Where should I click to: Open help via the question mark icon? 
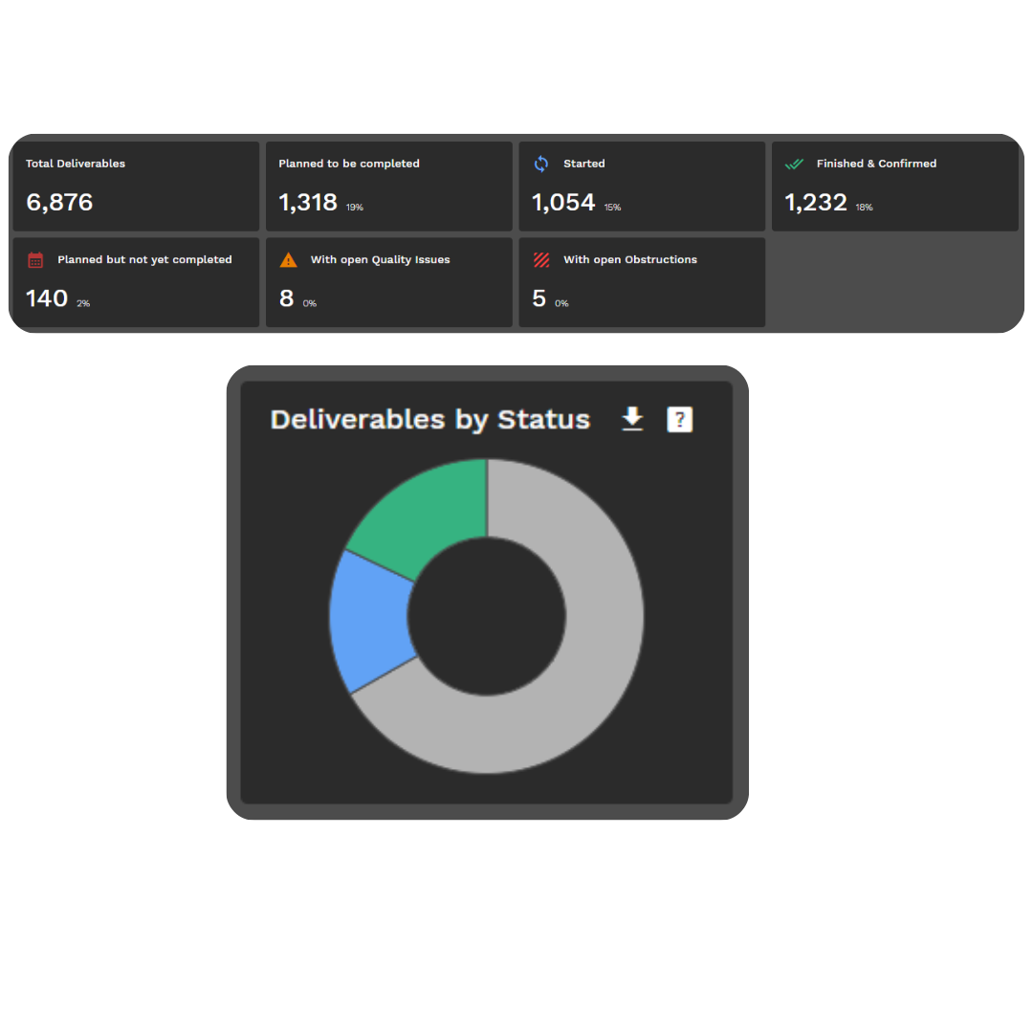point(679,419)
